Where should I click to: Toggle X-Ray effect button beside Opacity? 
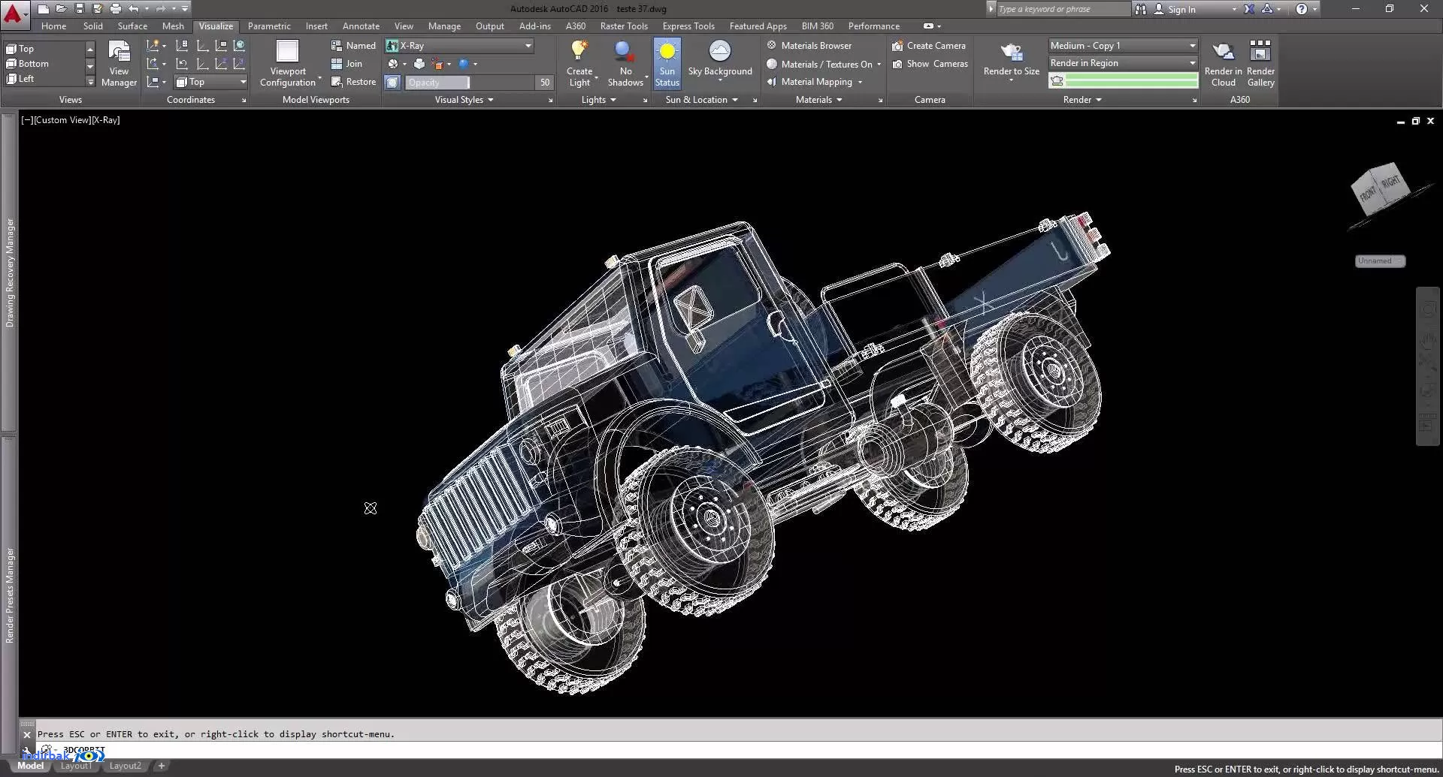coord(392,83)
